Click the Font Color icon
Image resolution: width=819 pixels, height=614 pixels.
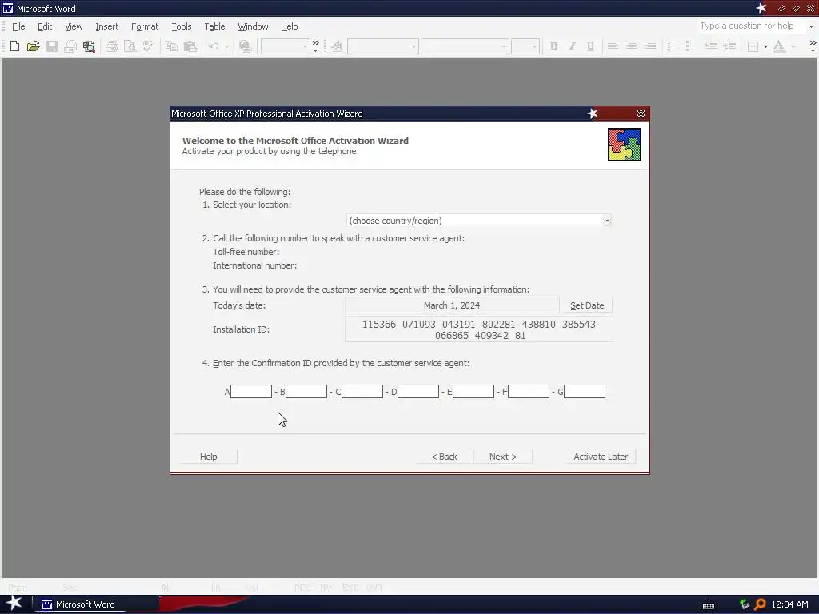pos(779,46)
